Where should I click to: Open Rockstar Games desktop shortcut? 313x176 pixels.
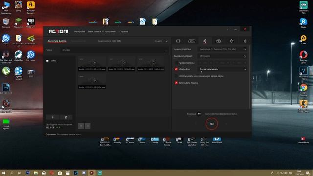(31, 8)
